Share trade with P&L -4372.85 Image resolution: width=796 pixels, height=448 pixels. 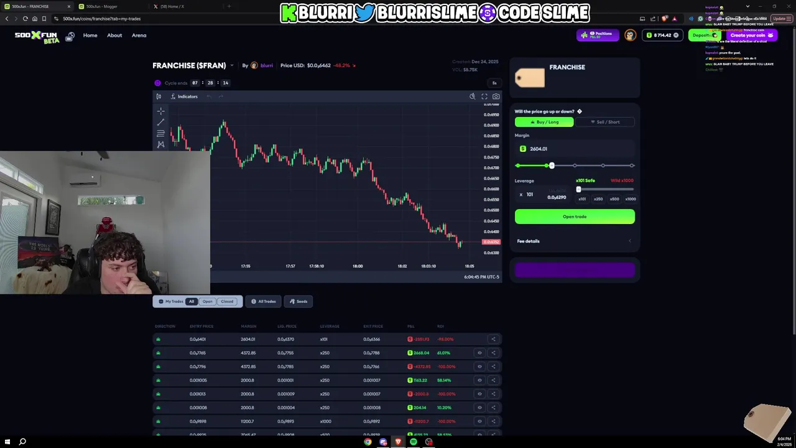493,366
